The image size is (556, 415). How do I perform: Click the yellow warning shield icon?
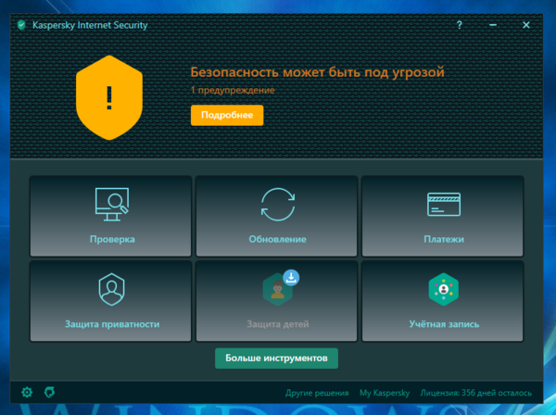pos(109,97)
